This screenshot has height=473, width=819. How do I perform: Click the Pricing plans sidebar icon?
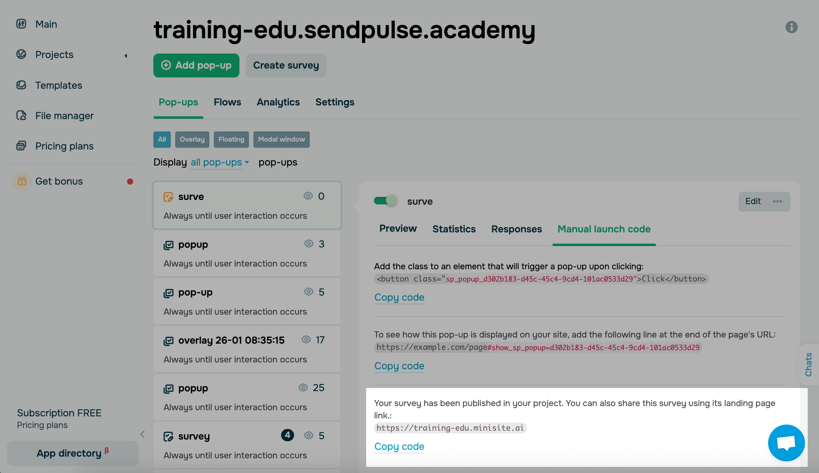coord(21,146)
